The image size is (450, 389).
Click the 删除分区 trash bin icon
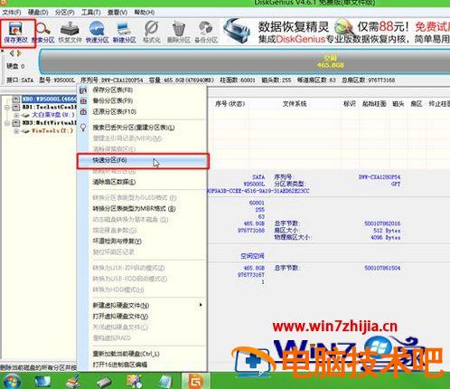[179, 32]
